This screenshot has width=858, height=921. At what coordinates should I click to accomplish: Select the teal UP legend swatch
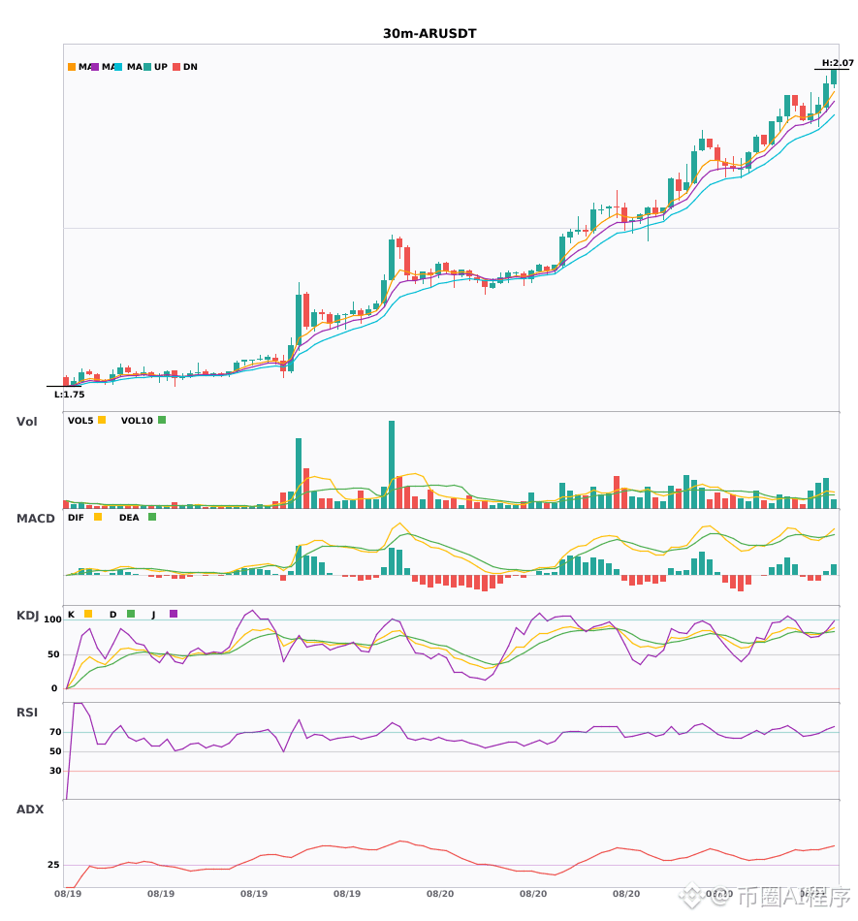(x=147, y=67)
